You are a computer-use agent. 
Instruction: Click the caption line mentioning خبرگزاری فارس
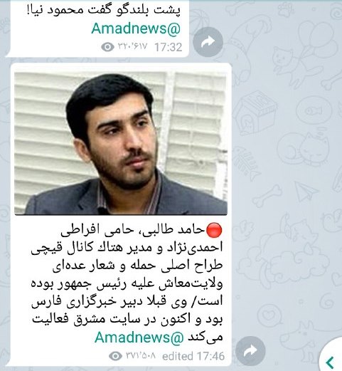127,301
